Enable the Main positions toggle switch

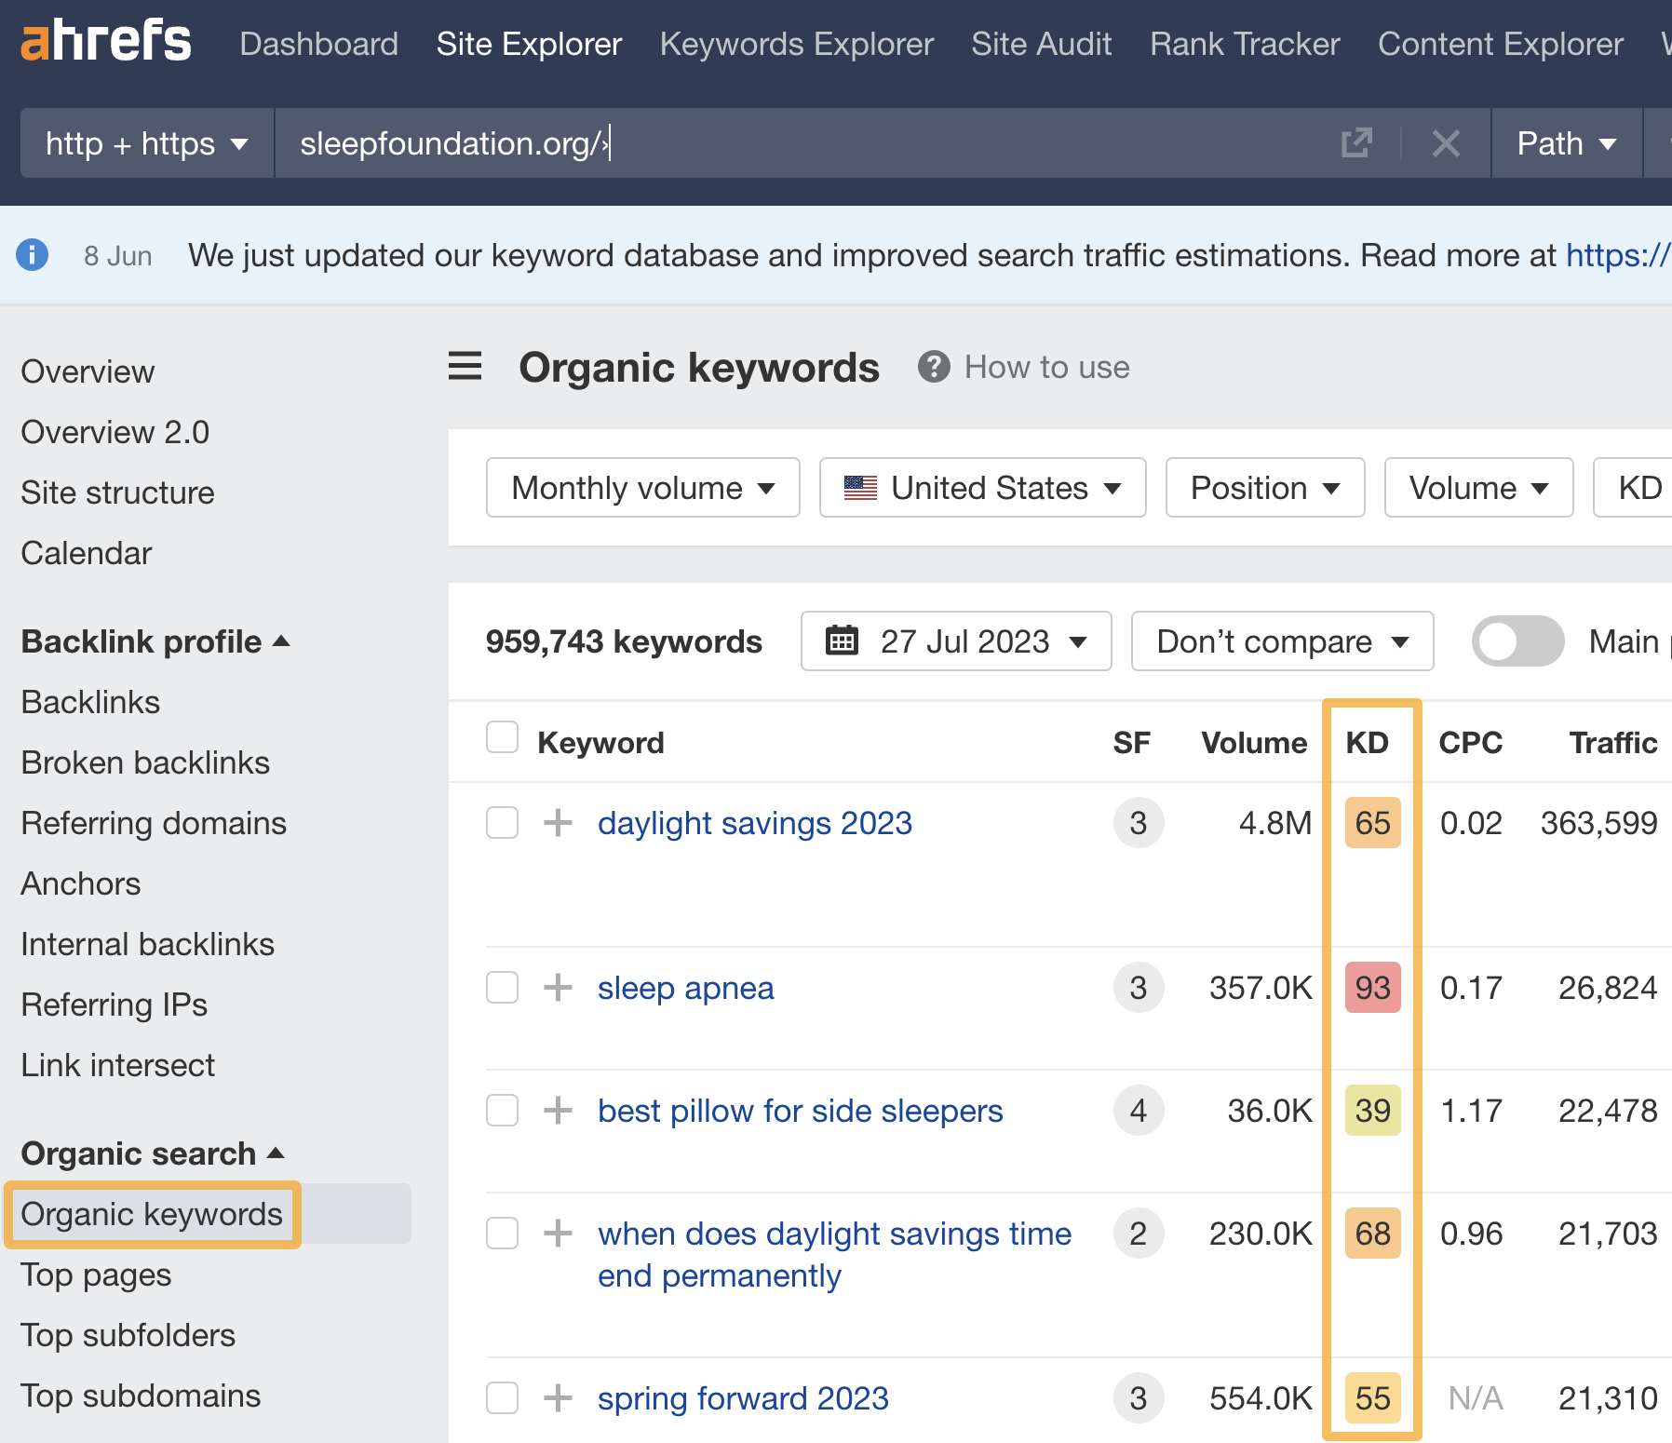tap(1517, 641)
